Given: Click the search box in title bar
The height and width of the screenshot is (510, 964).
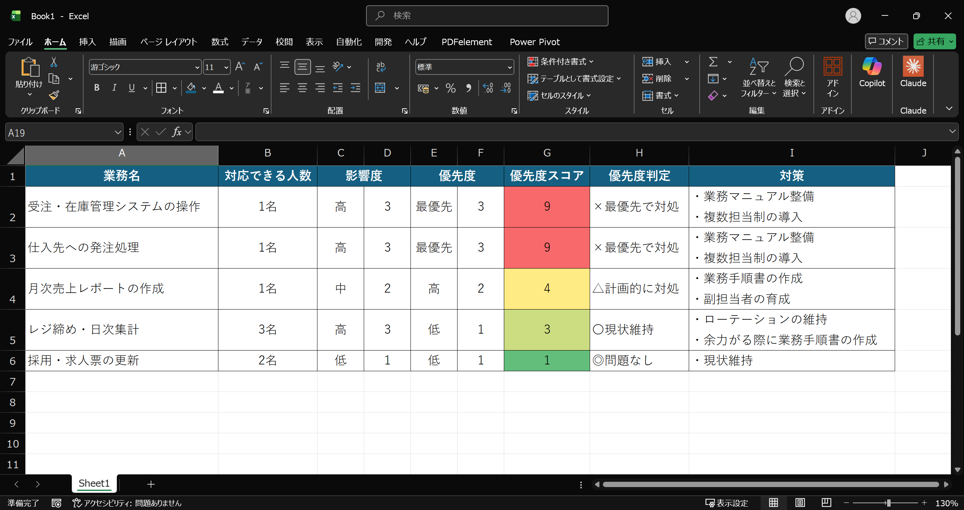Looking at the screenshot, I should point(487,16).
